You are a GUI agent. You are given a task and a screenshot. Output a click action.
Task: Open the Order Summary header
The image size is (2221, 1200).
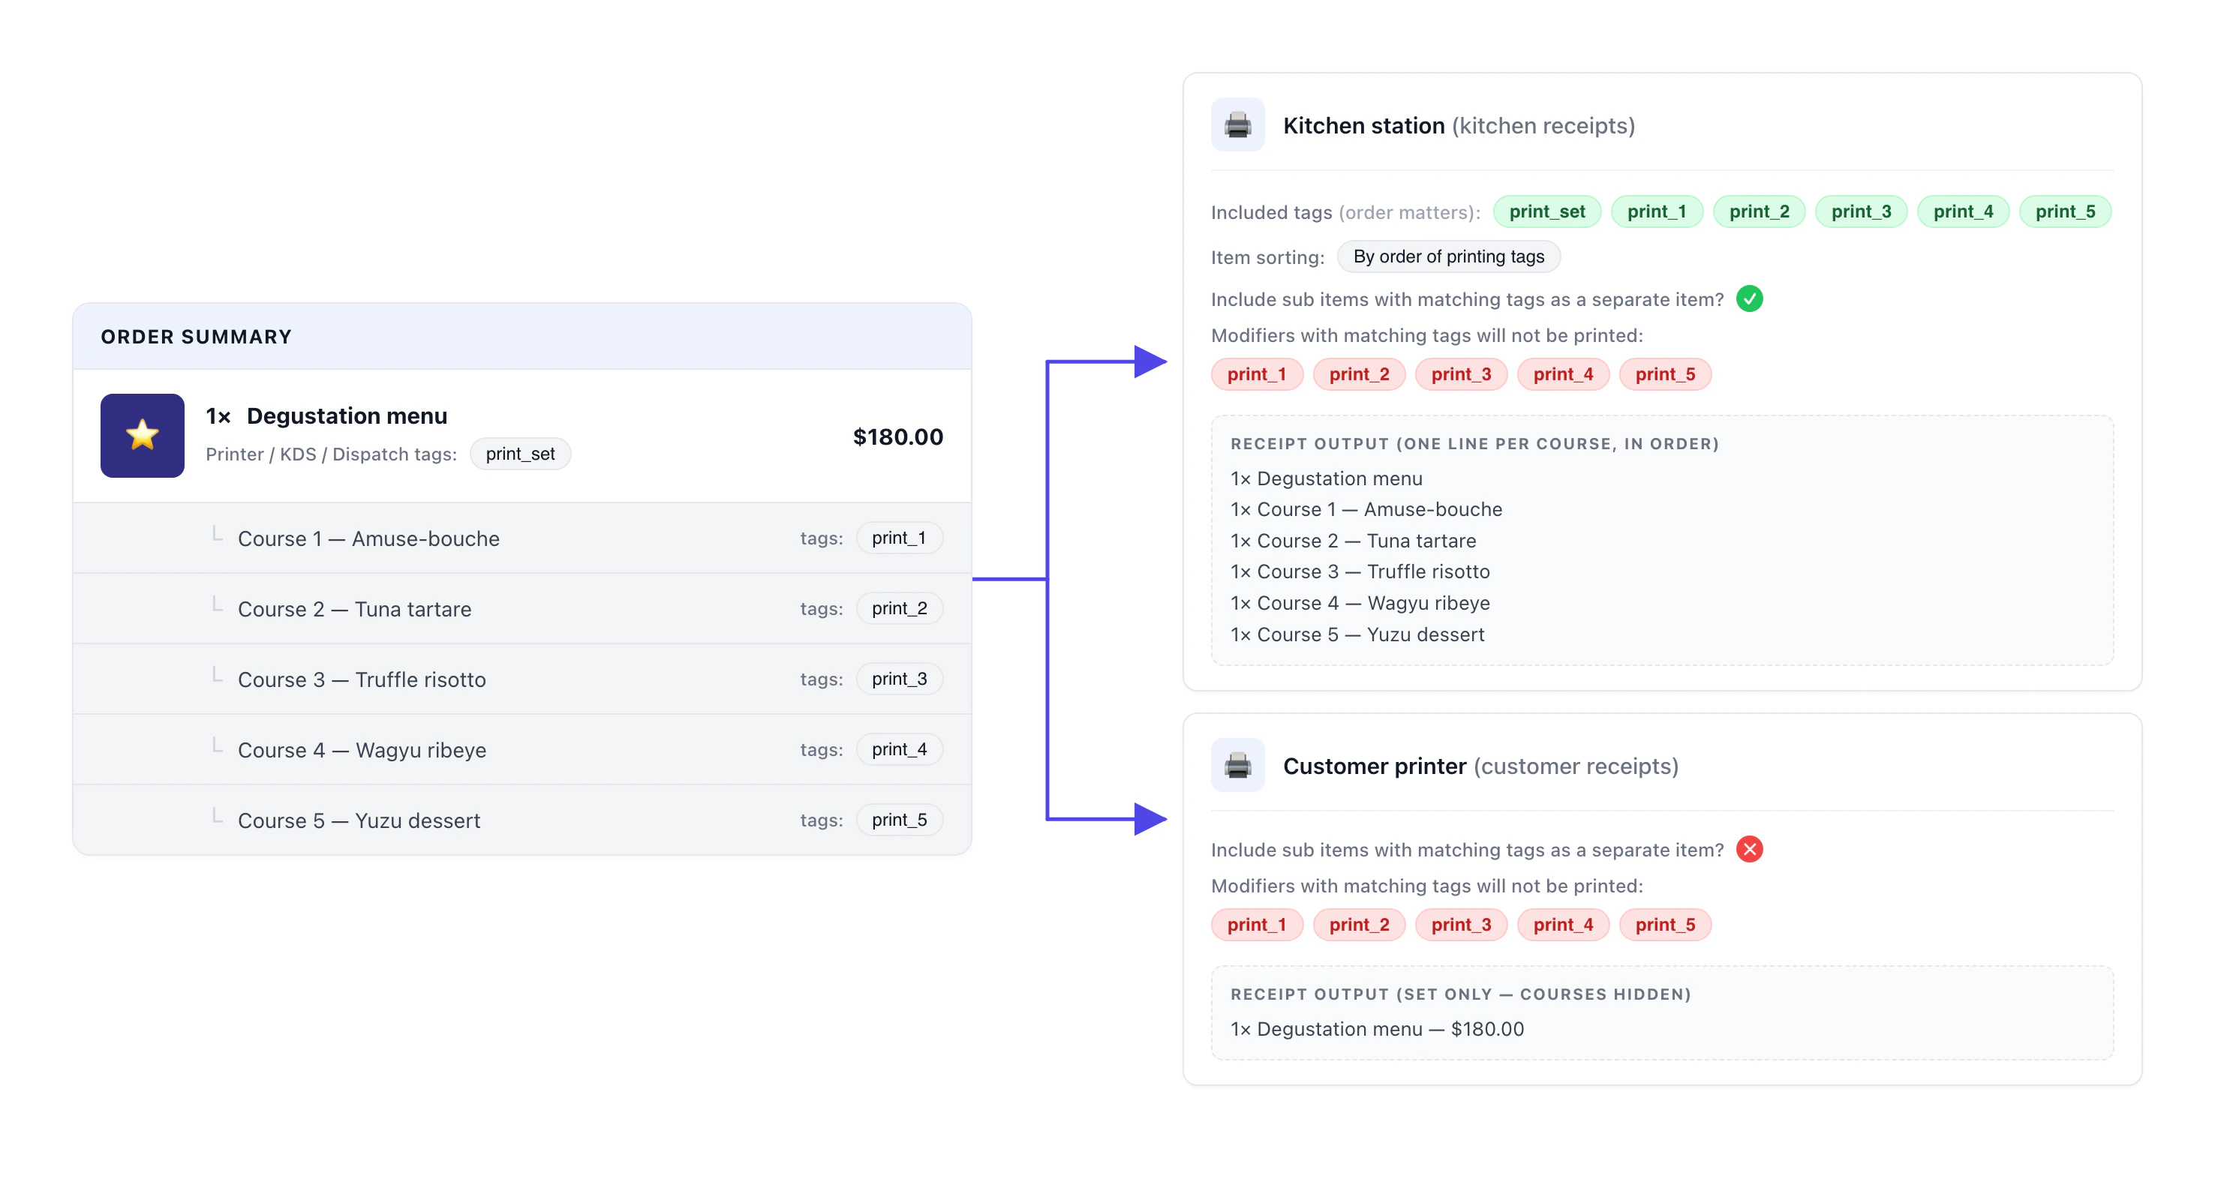pos(522,336)
